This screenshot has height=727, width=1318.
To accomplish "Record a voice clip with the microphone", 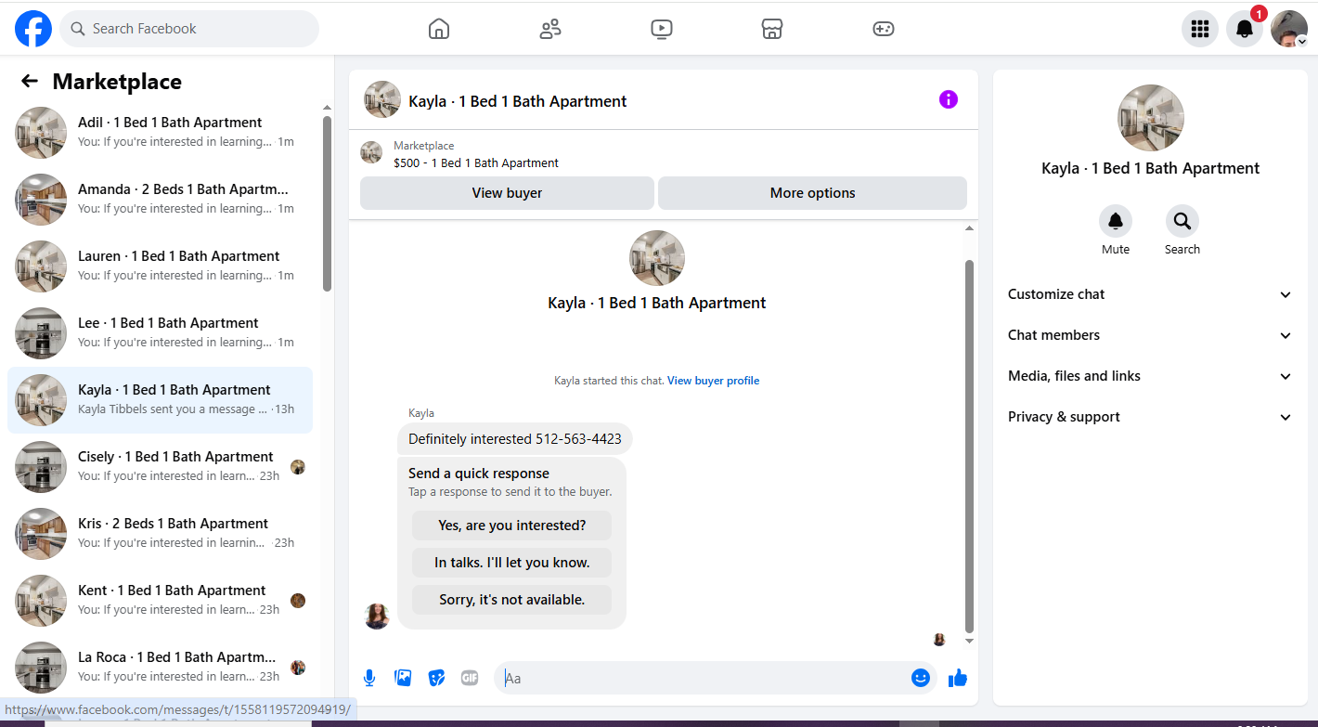I will [369, 678].
